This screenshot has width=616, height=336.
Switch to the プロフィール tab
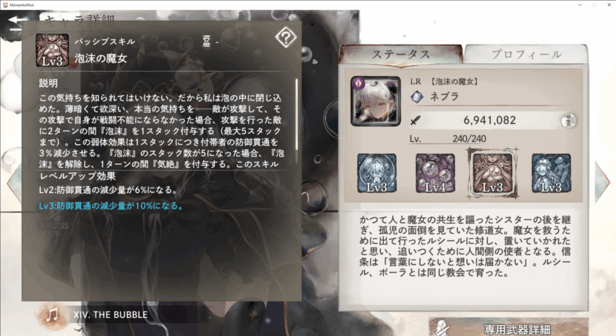point(526,55)
